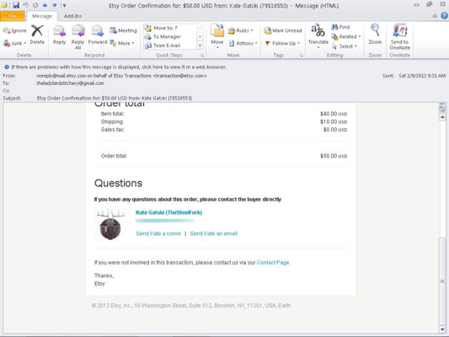Click the scroll down arrow of message body
Screen dimensions: 449x337
pyautogui.click(x=442, y=329)
